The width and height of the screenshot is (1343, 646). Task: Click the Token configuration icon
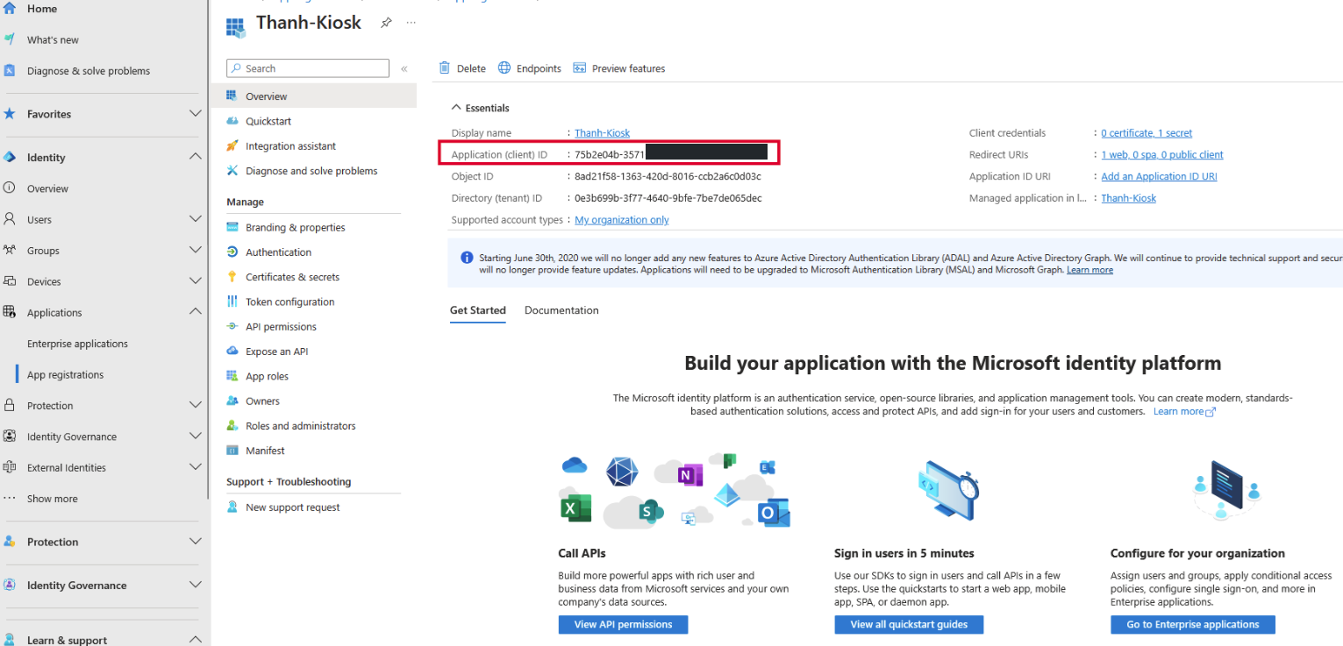232,302
